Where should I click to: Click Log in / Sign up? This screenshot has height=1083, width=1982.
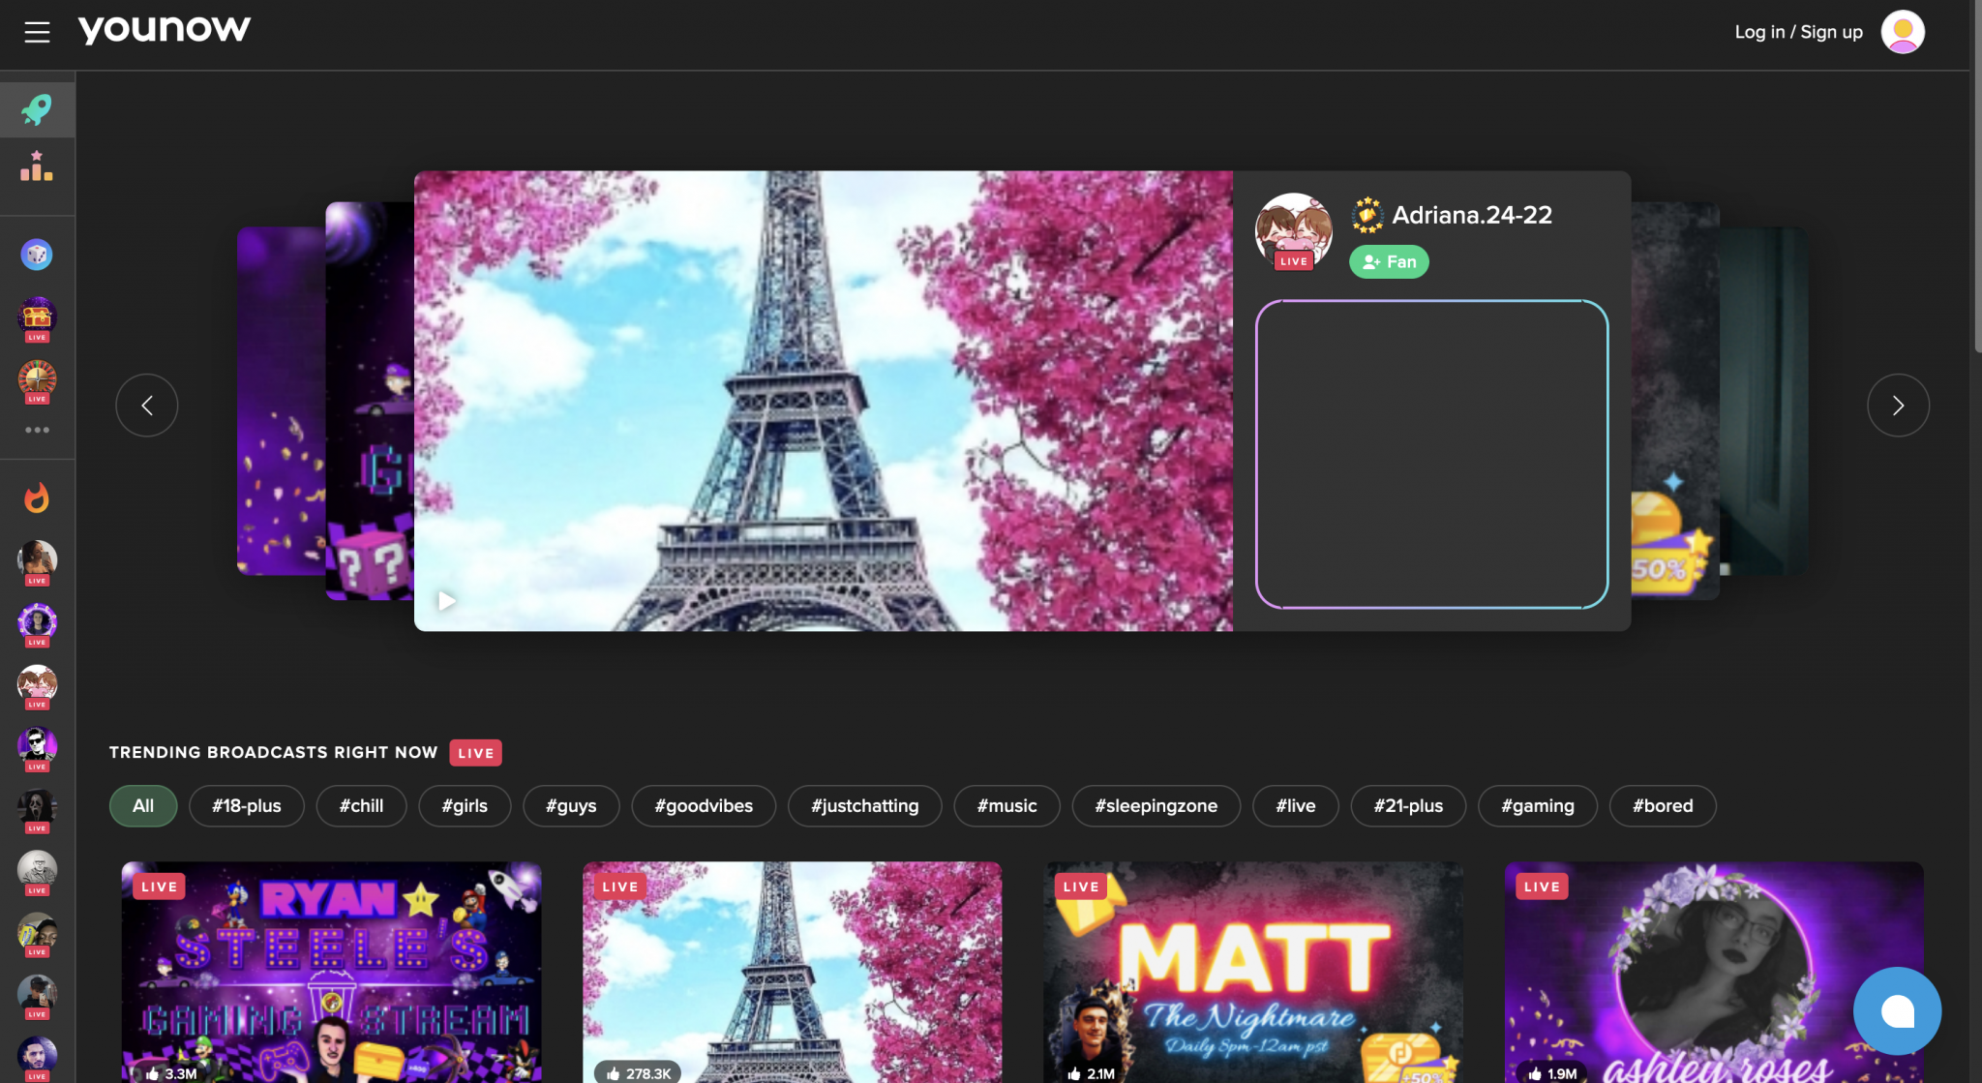pos(1798,31)
